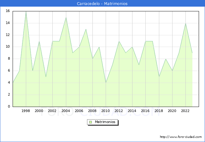Image resolution: width=205 pixels, height=142 pixels.
Task: Click the y-axis value 14
Action: pos(8,23)
